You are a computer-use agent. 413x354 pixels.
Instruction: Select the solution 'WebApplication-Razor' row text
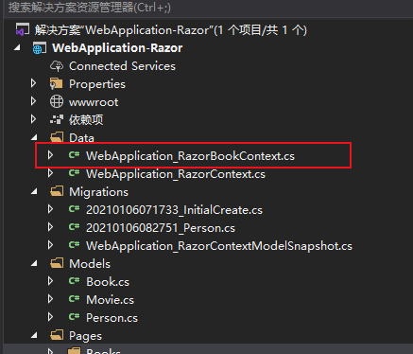170,30
